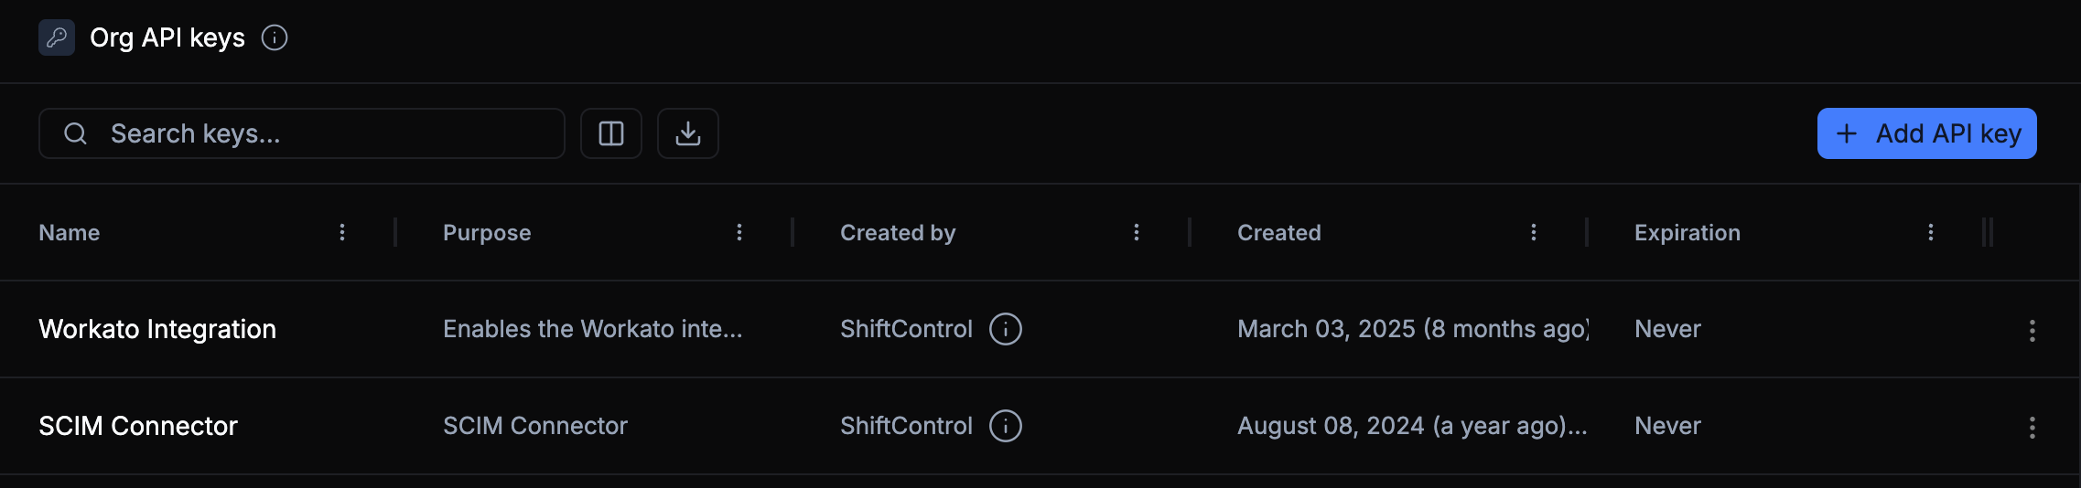Screen dimensions: 2081x488
Task: Select the Workato Integration key name
Action: 157,329
